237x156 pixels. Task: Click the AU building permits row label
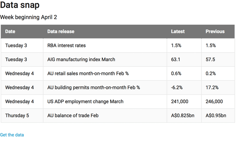click(94, 88)
